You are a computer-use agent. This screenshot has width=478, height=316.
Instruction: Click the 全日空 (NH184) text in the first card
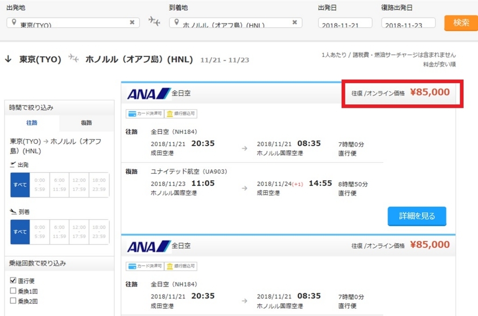(174, 132)
